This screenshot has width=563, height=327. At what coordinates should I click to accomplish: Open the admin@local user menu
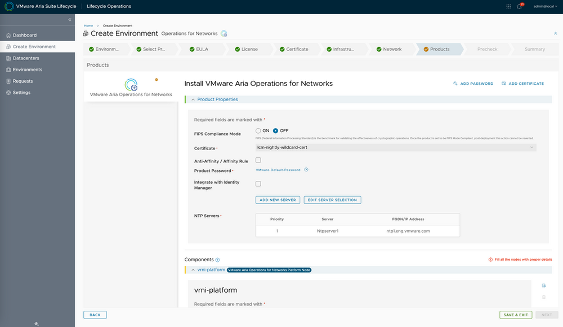[x=542, y=7]
